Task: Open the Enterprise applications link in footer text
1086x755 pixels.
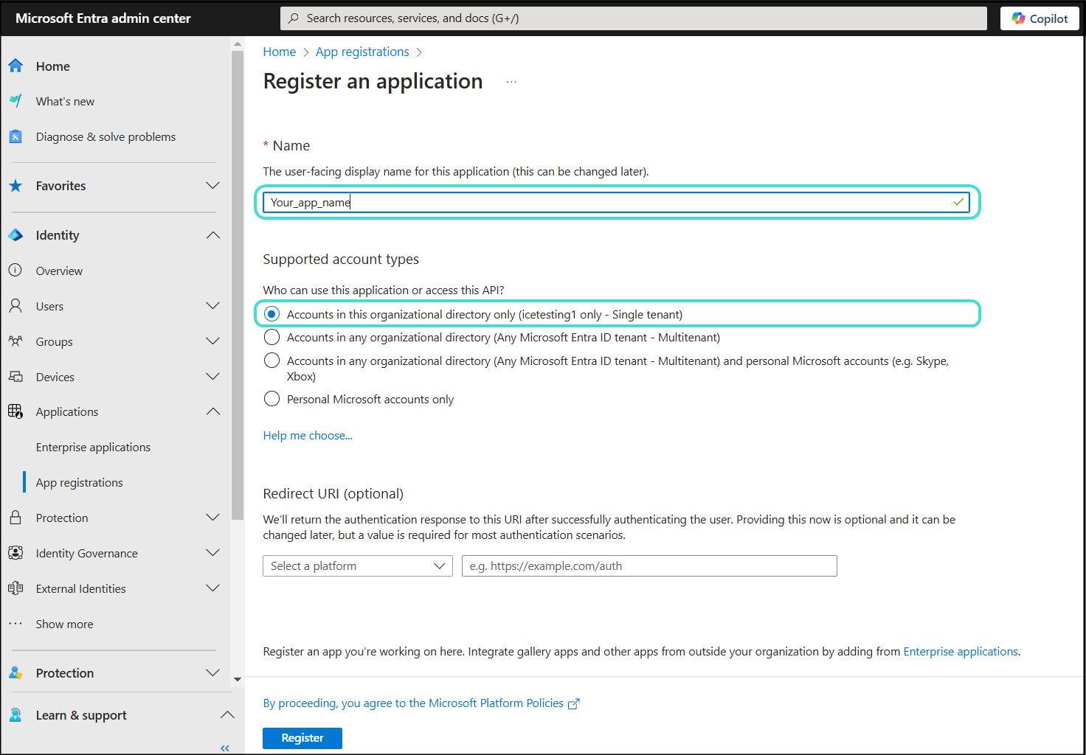Action: click(x=961, y=652)
